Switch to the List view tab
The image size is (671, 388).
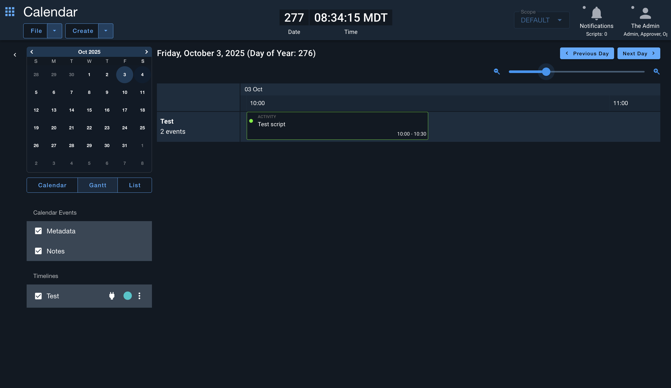click(x=134, y=185)
